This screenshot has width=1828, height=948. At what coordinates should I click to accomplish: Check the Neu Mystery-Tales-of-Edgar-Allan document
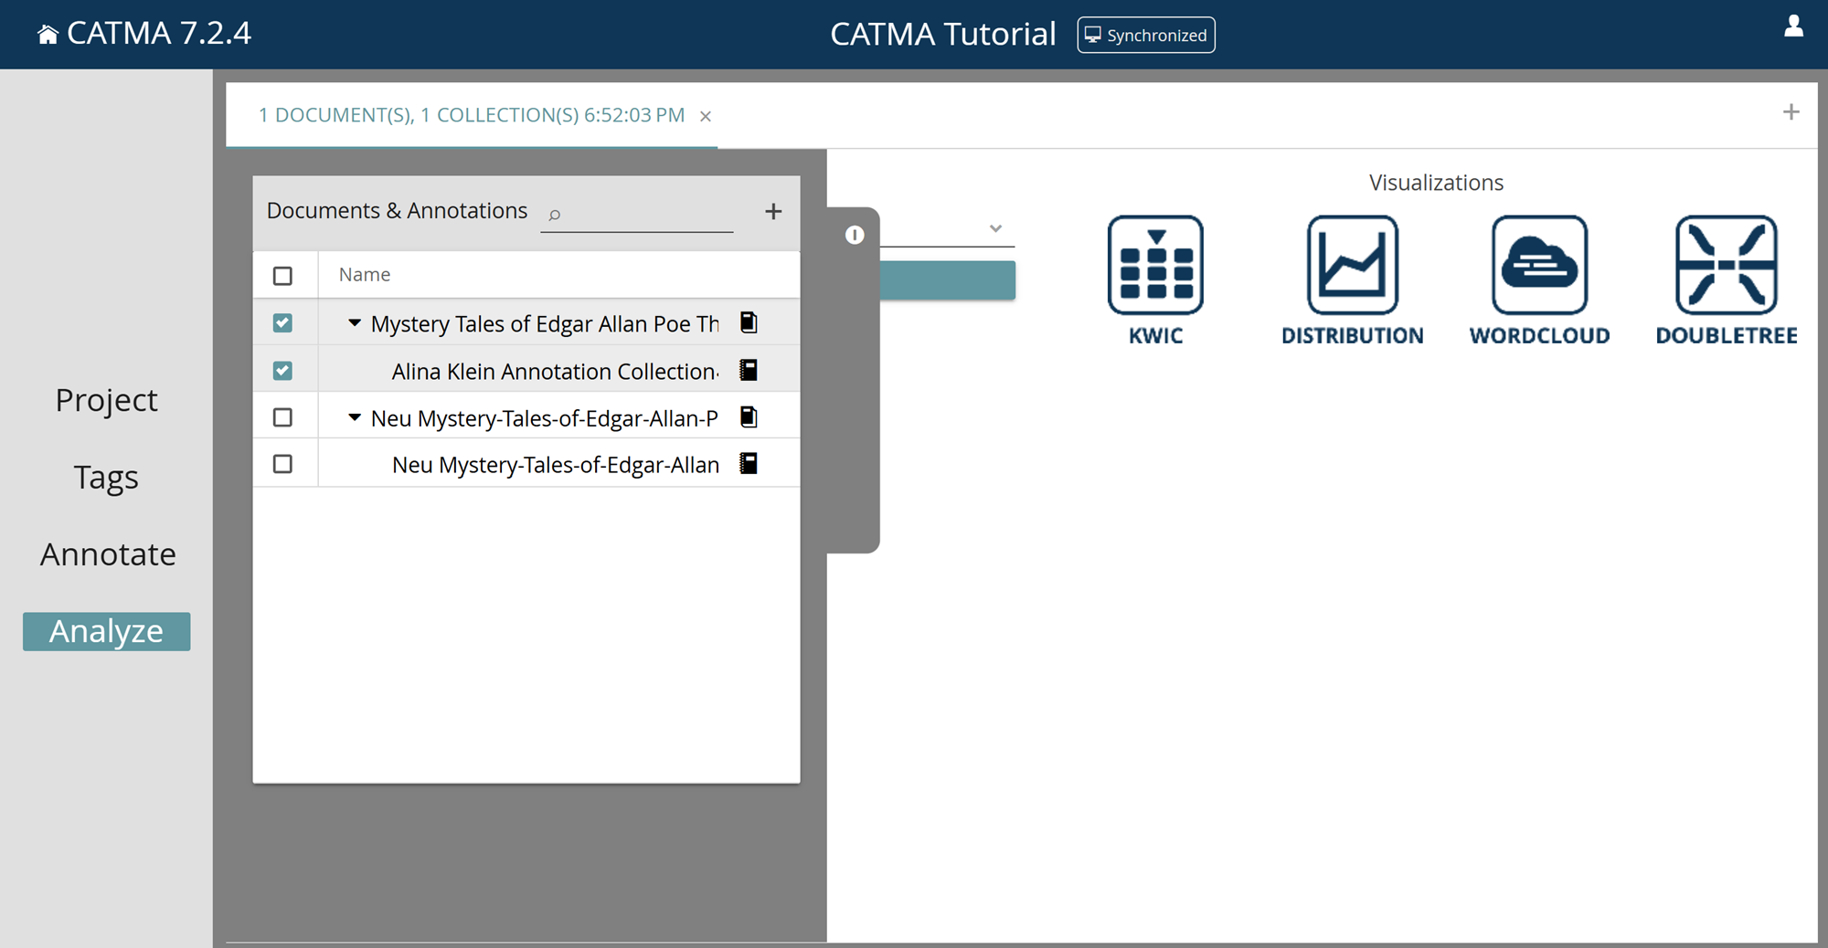[284, 463]
